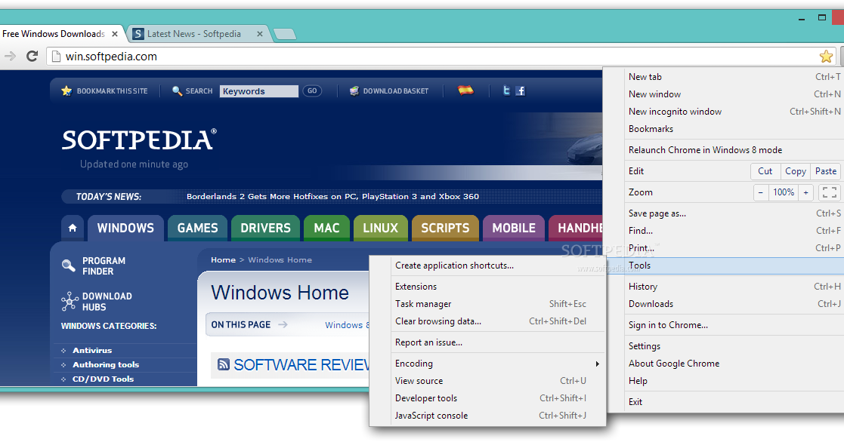This screenshot has width=844, height=442.
Task: Click the forward navigation arrow
Action: [x=11, y=56]
